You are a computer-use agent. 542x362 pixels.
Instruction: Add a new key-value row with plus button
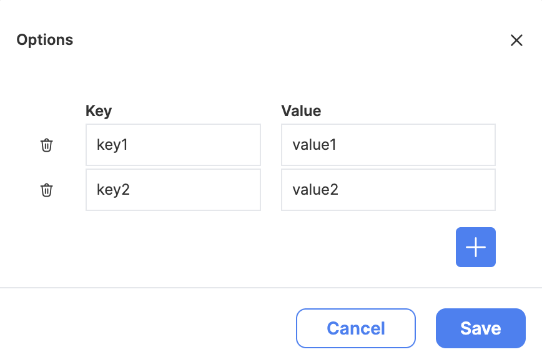pyautogui.click(x=476, y=247)
